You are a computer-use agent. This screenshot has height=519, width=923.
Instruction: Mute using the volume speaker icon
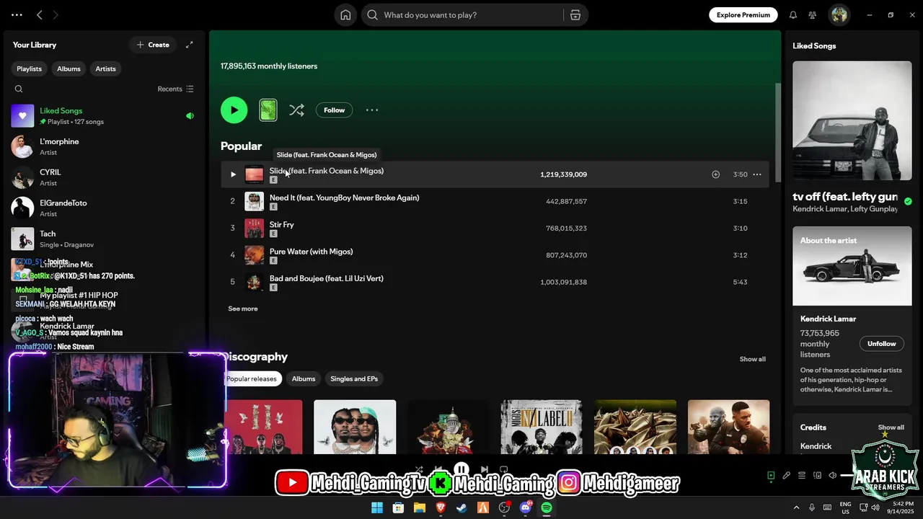[832, 476]
